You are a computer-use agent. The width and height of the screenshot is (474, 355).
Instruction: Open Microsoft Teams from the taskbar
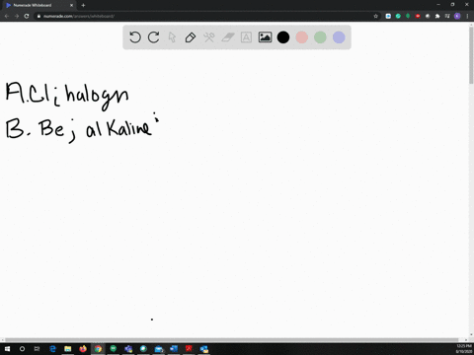coord(128,349)
